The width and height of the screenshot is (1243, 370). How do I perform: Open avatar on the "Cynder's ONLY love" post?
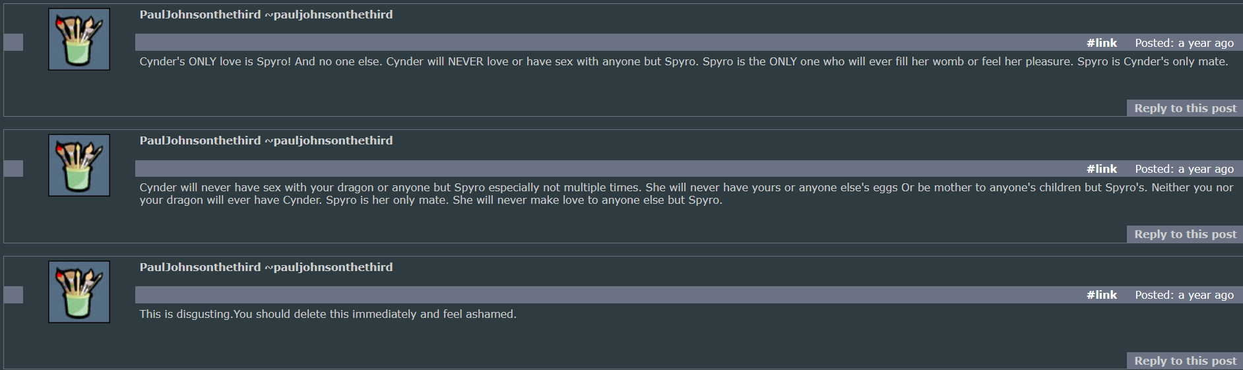point(79,40)
